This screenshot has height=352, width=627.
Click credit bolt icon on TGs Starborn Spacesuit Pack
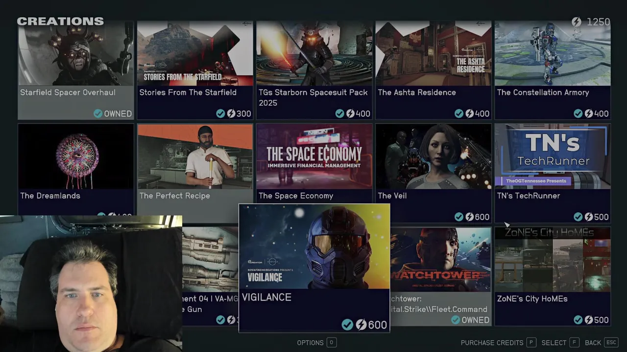click(x=350, y=113)
